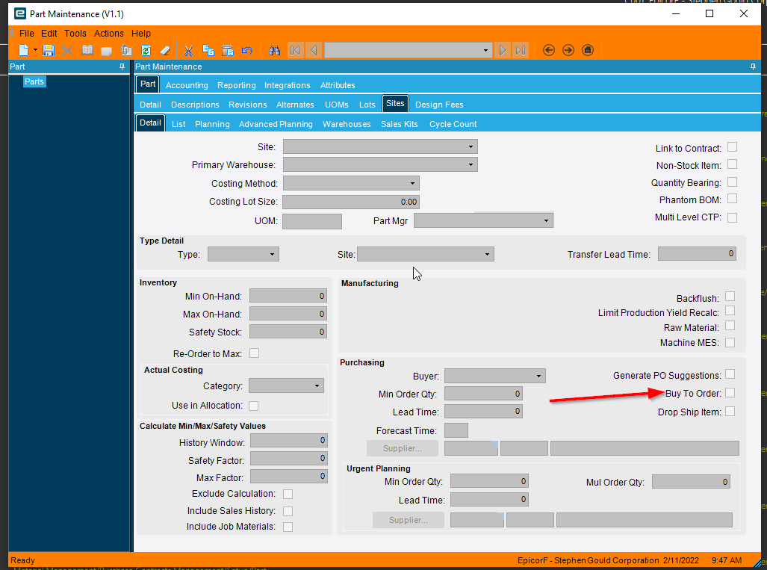Click the Undo arrow icon
This screenshot has width=767, height=570.
coord(247,50)
